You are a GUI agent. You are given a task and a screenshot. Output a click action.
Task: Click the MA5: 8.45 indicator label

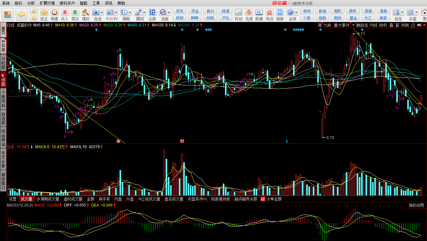click(x=42, y=25)
